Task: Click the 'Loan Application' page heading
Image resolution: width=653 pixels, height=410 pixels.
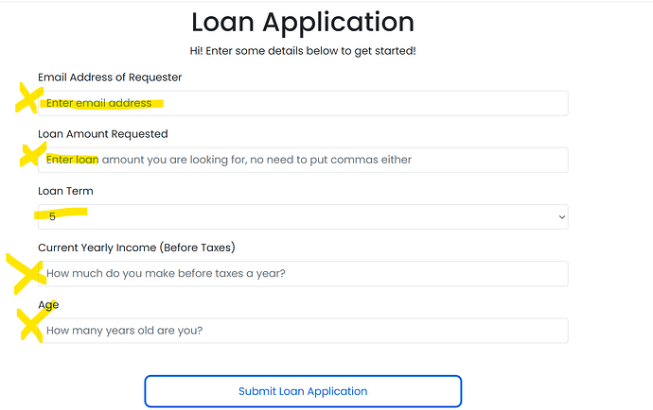Action: click(x=303, y=22)
